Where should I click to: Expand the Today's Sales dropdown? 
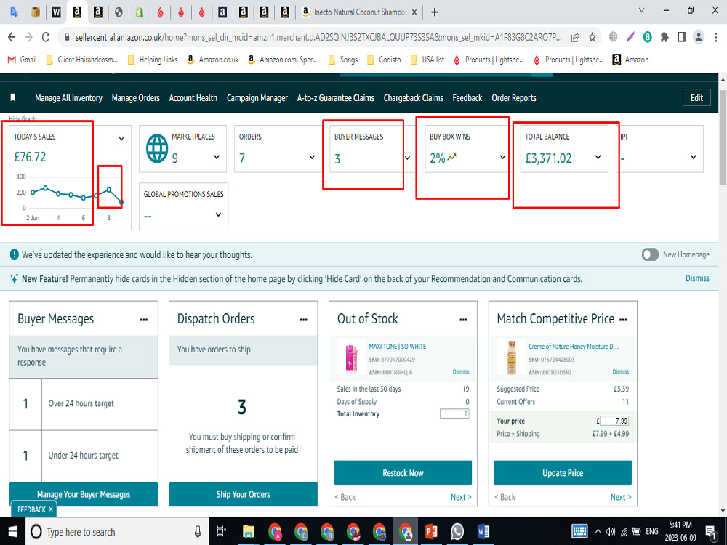(121, 138)
